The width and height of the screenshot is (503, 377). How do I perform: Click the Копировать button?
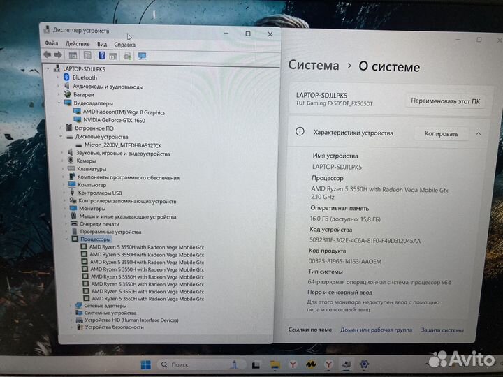[x=442, y=133]
